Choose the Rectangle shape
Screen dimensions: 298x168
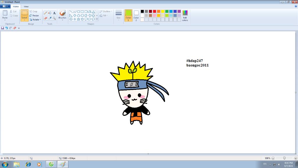(x=82, y=12)
